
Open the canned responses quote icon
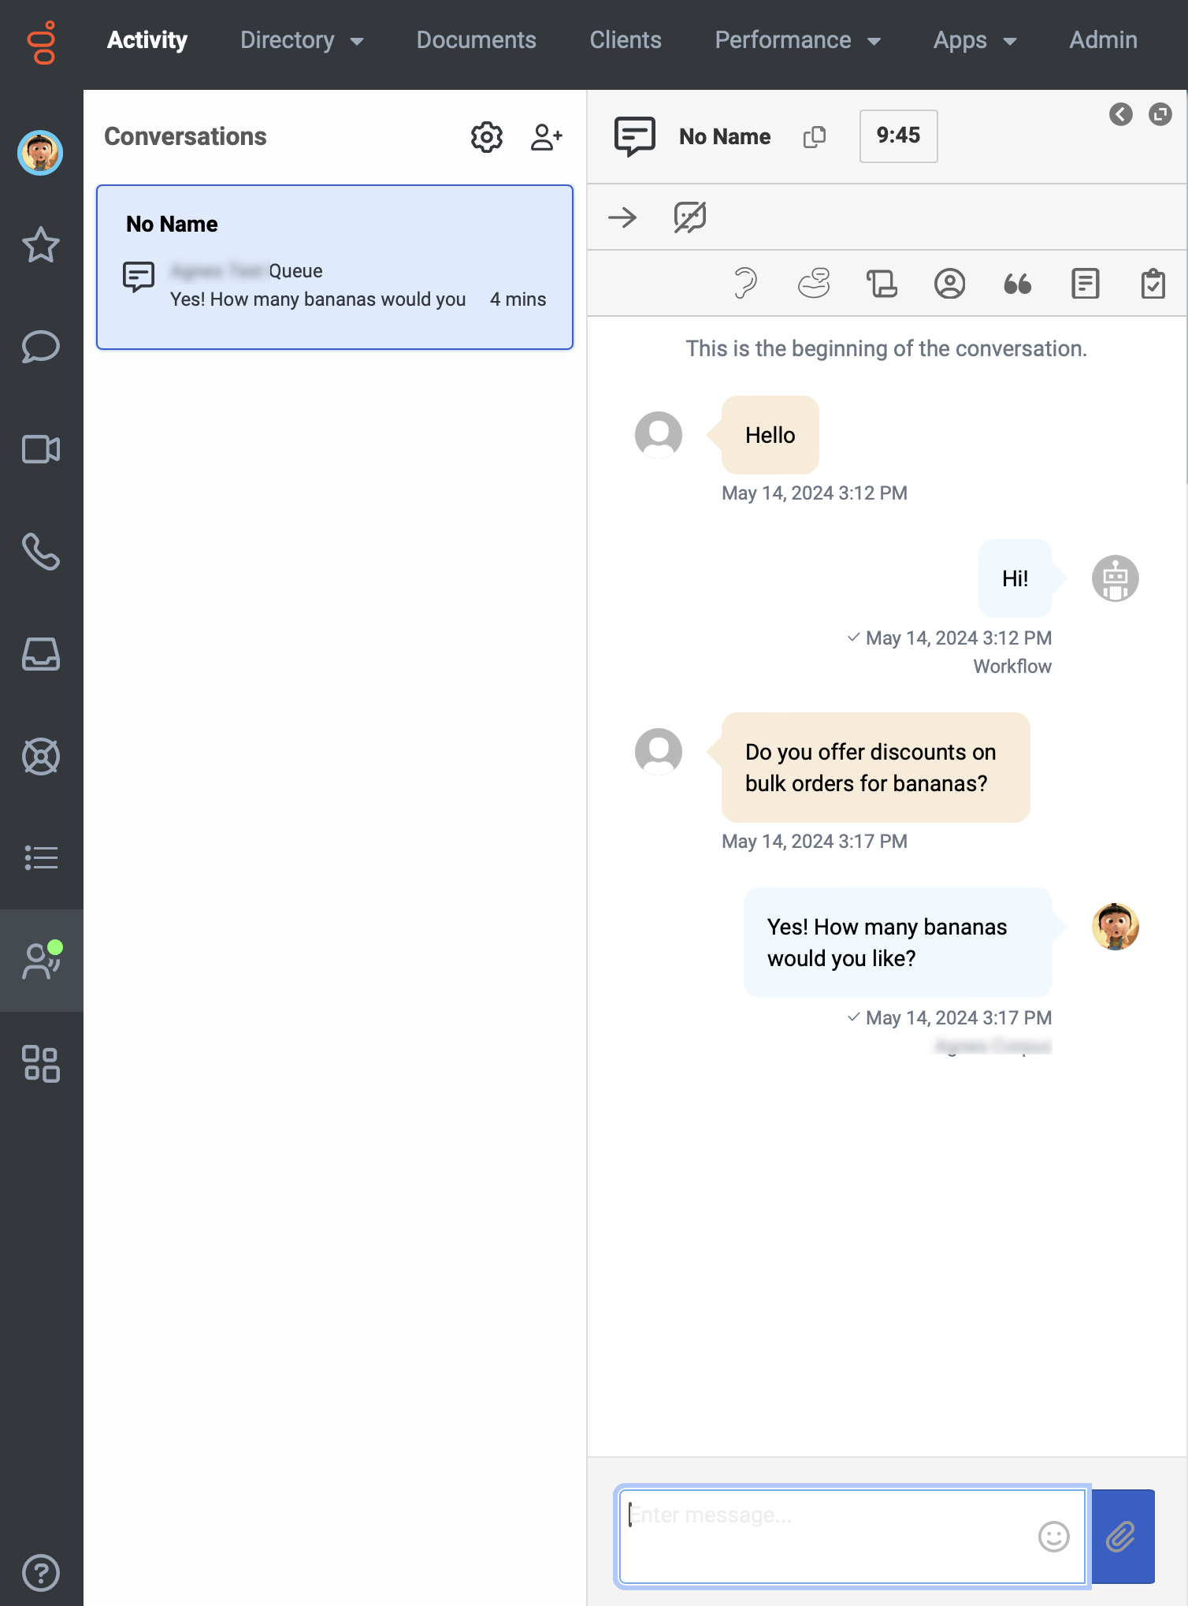[x=1017, y=284]
